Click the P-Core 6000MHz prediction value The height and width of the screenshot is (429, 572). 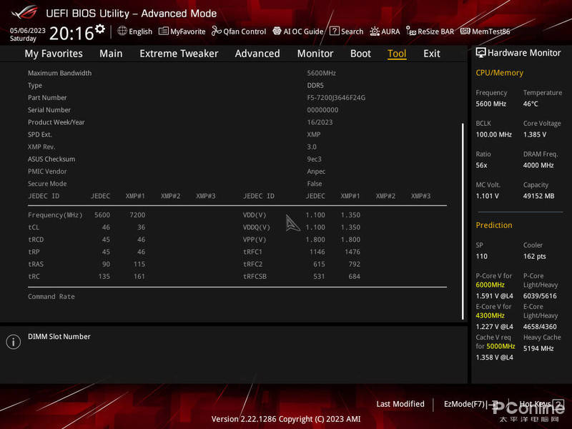490,285
